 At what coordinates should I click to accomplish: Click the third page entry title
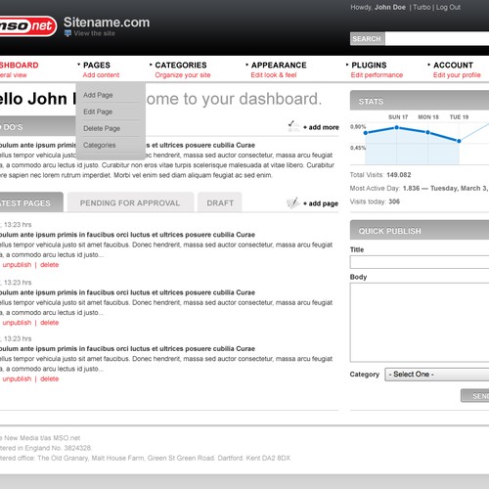[x=127, y=348]
